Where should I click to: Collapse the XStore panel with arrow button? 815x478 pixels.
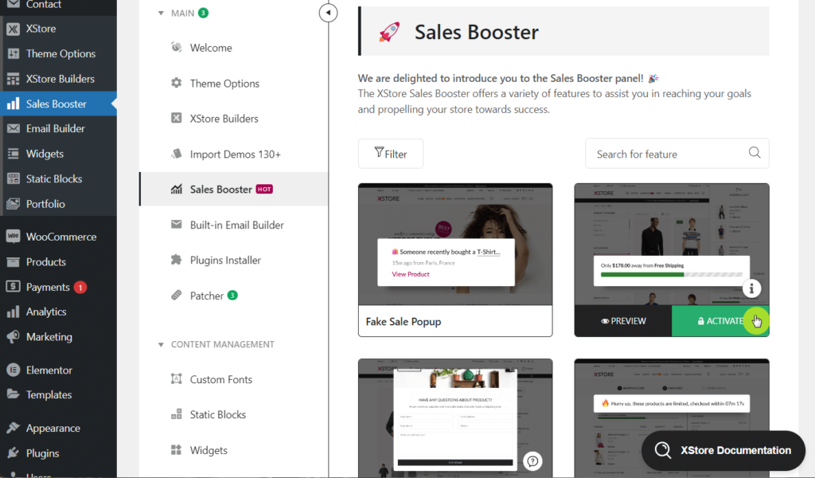point(328,13)
